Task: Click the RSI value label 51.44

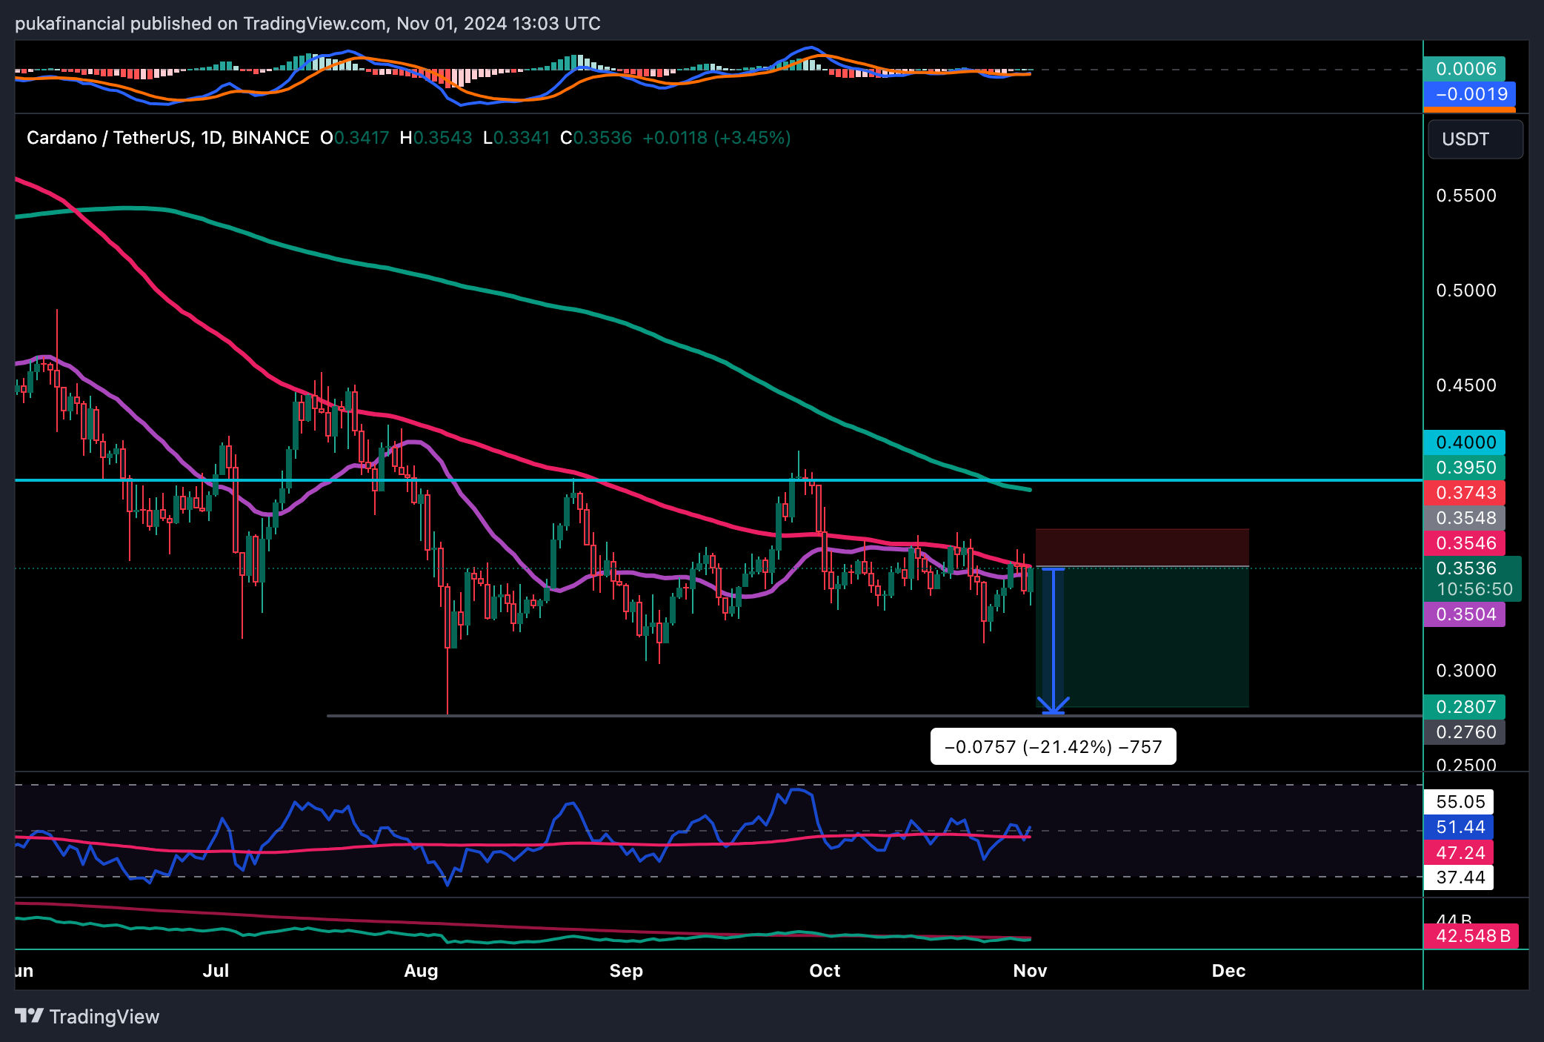Action: pos(1459,827)
